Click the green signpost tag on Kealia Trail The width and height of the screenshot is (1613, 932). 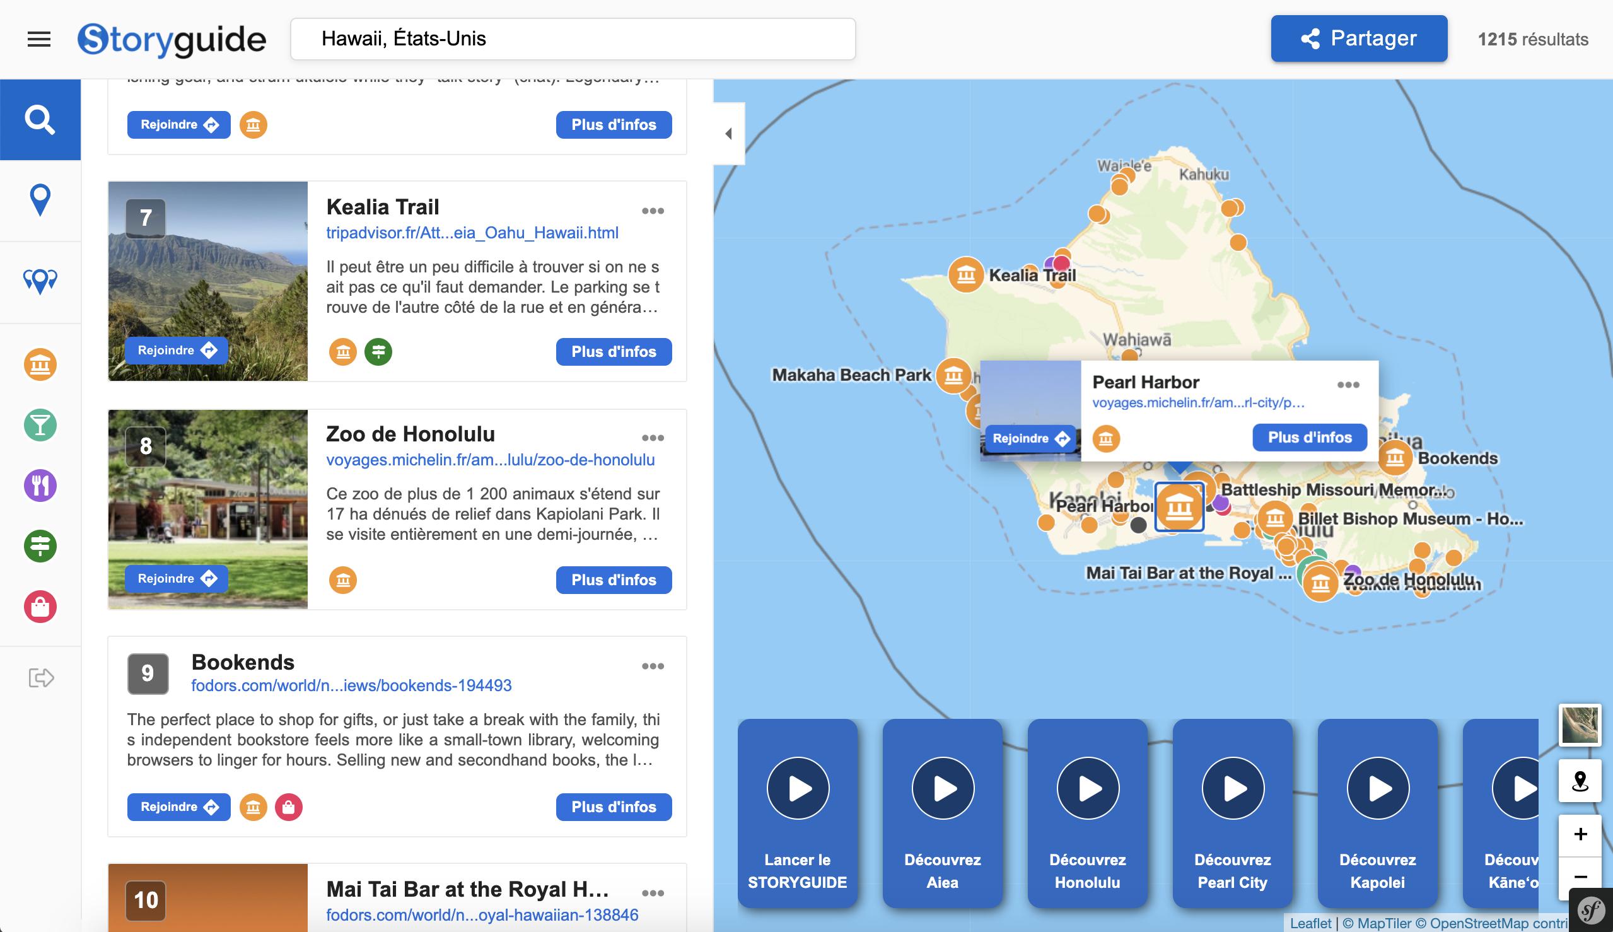coord(378,351)
